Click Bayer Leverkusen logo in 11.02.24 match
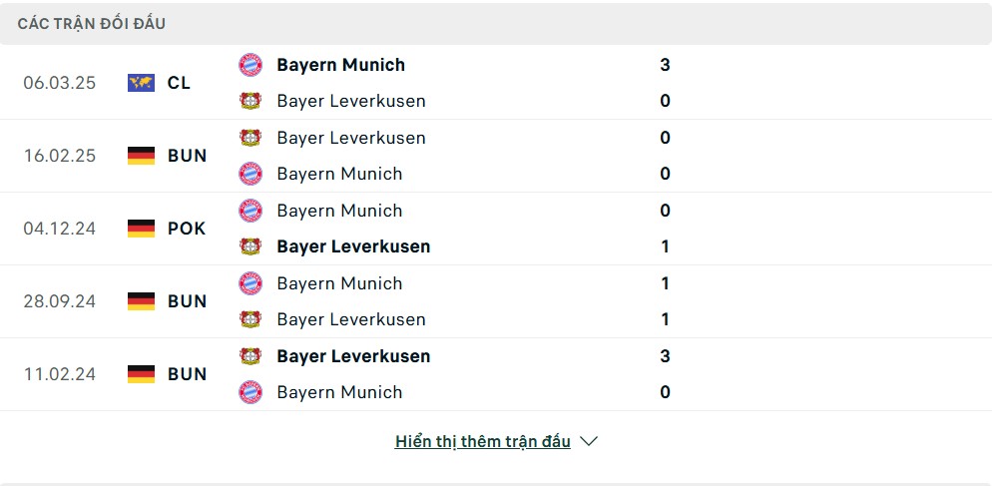 coord(250,356)
